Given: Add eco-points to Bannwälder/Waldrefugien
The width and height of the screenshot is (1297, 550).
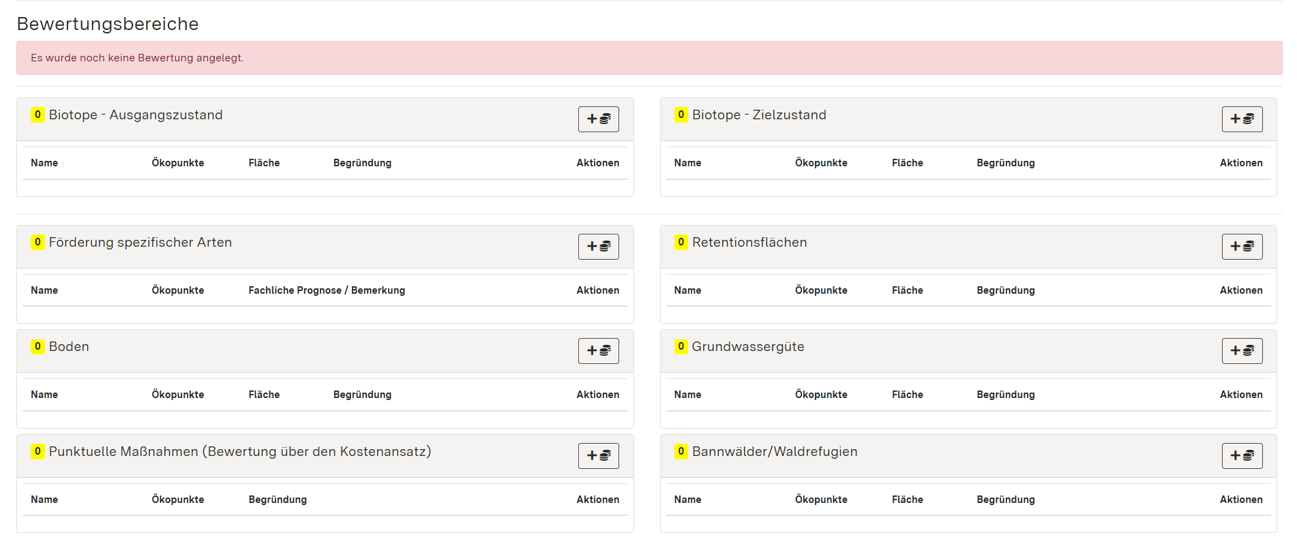Looking at the screenshot, I should pos(1242,455).
